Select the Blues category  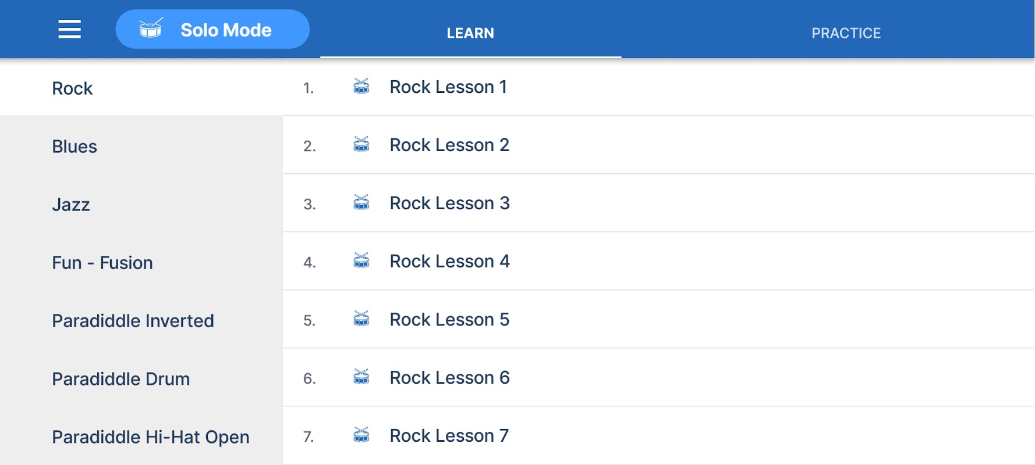[75, 146]
